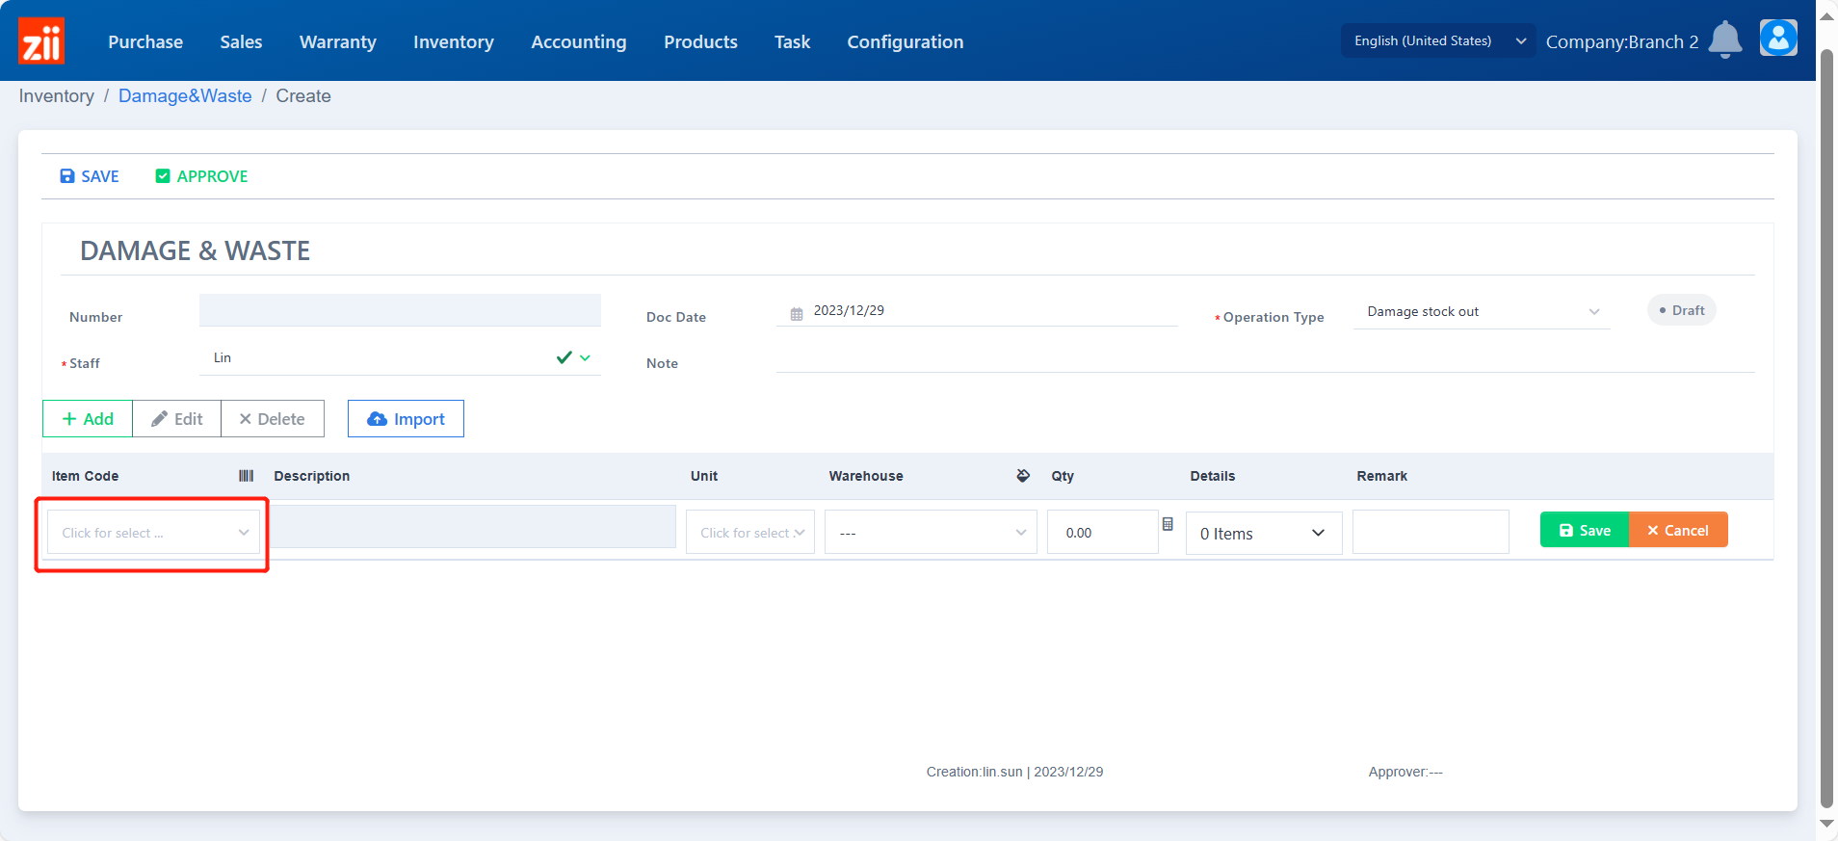
Task: Click the orange Cancel row button
Action: click(1678, 530)
